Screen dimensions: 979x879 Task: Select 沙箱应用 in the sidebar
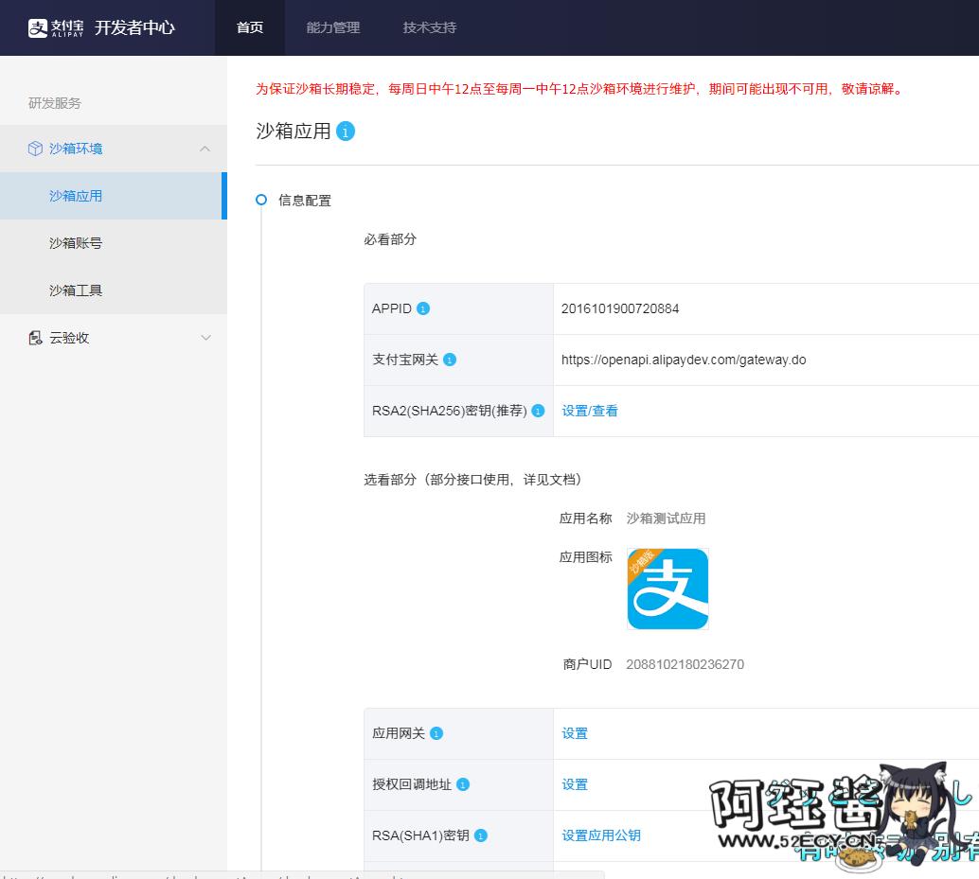[114, 196]
